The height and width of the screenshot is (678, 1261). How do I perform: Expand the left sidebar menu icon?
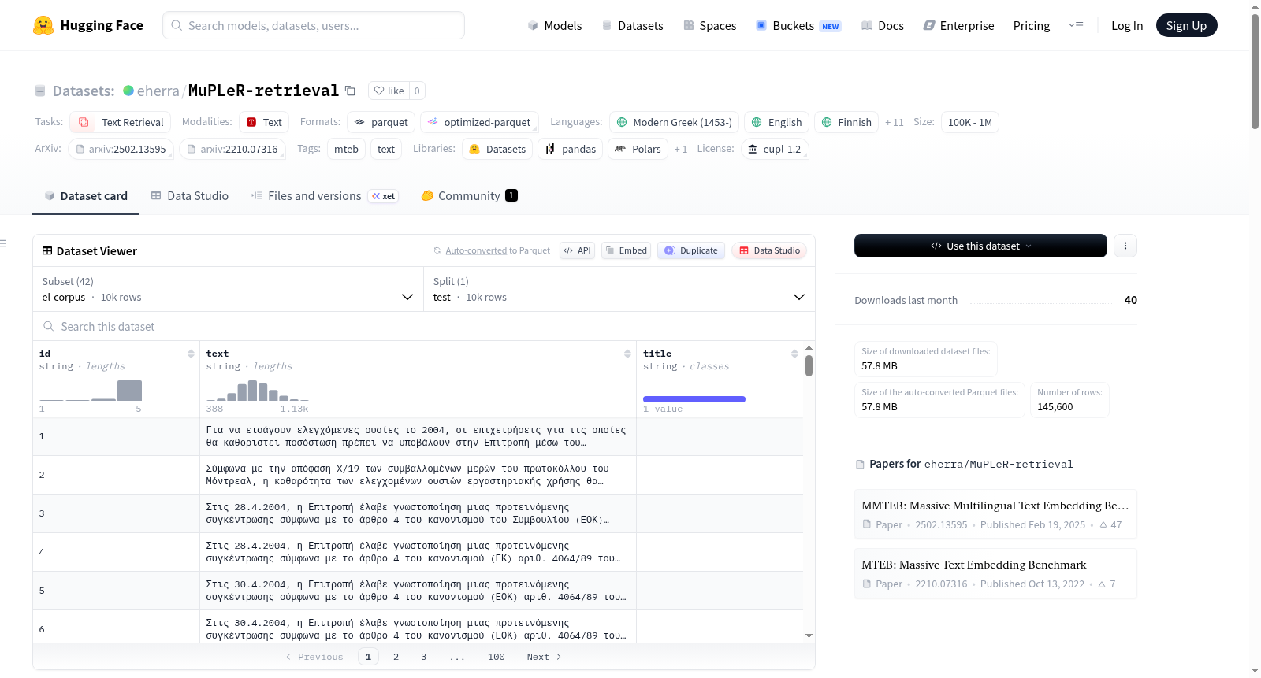[x=4, y=243]
